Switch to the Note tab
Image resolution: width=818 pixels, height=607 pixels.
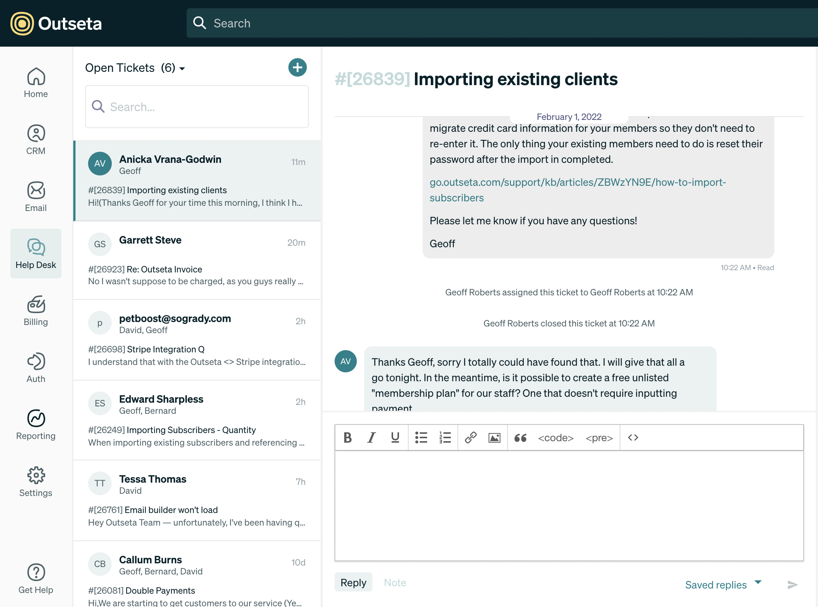coord(395,583)
